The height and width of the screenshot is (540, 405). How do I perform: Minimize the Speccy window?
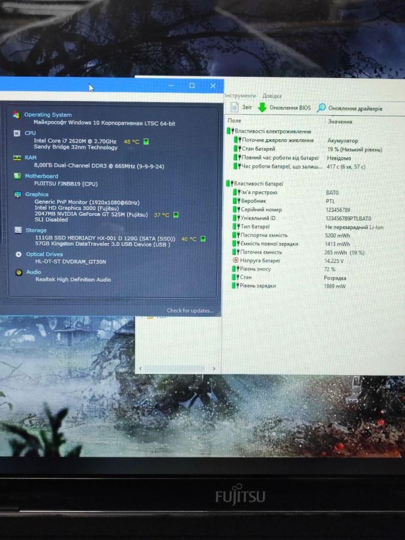click(x=171, y=85)
